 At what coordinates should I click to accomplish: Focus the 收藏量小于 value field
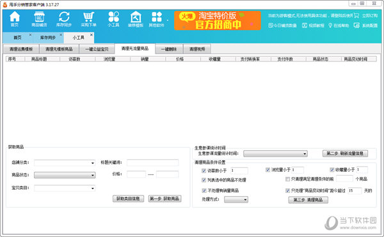(362, 169)
